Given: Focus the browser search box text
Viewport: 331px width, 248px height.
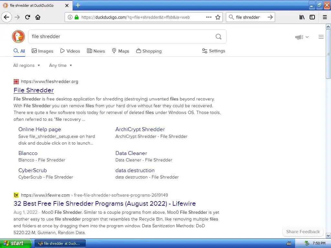Looking at the screenshot, I should point(248,17).
